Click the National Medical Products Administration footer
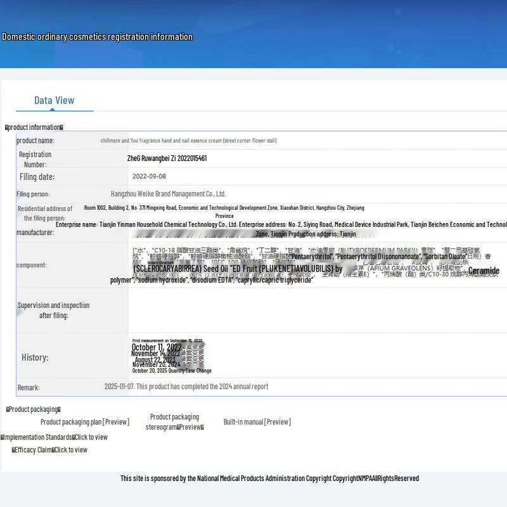Viewport: 507px width, 507px height. [269, 478]
